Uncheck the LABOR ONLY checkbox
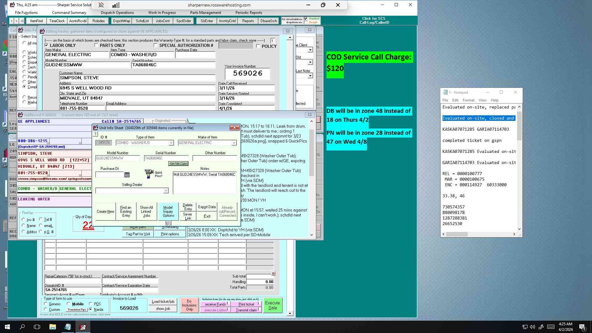The width and height of the screenshot is (592, 333). [x=47, y=45]
